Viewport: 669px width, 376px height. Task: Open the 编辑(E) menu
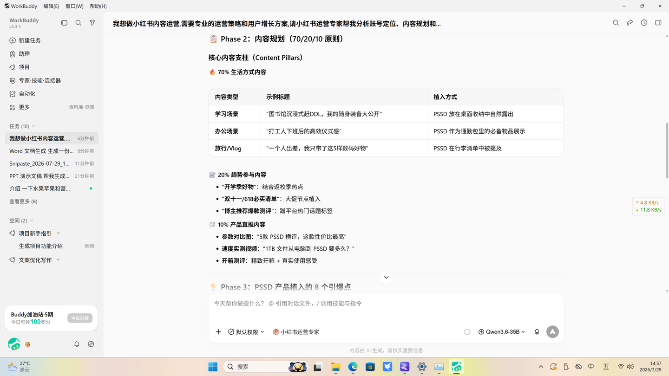tap(51, 6)
